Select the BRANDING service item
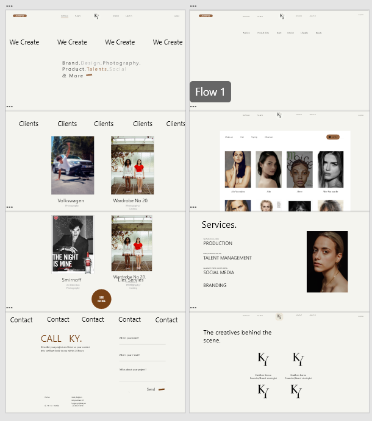This screenshot has height=421, width=372. pyautogui.click(x=215, y=285)
